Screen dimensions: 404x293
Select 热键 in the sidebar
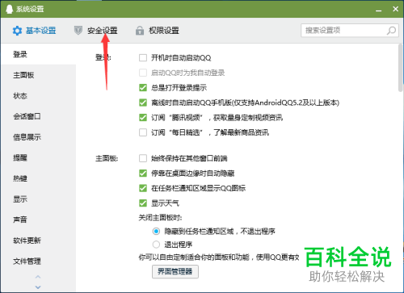pyautogui.click(x=39, y=178)
